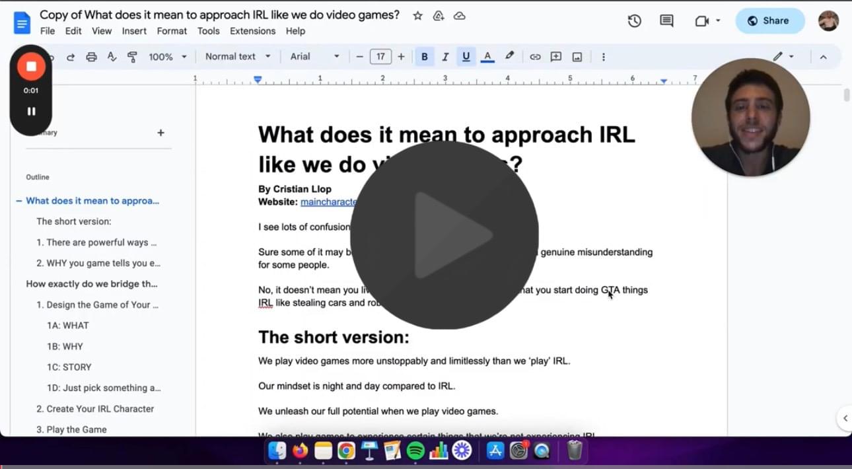Open the text color picker
Image resolution: width=852 pixels, height=469 pixels.
[x=487, y=57]
